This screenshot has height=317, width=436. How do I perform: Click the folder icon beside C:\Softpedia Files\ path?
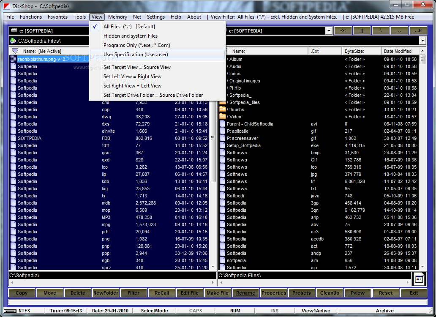click(13, 41)
